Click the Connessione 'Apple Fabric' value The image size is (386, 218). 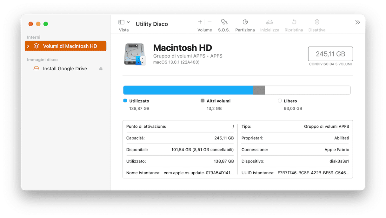(x=337, y=150)
